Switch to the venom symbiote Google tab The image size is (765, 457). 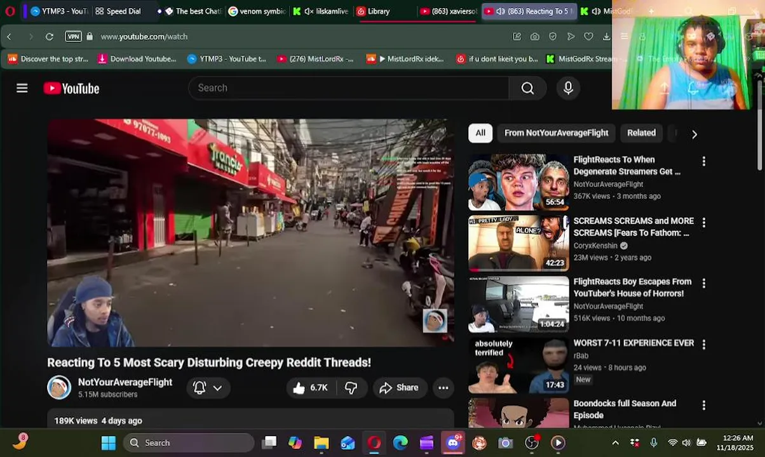point(257,11)
